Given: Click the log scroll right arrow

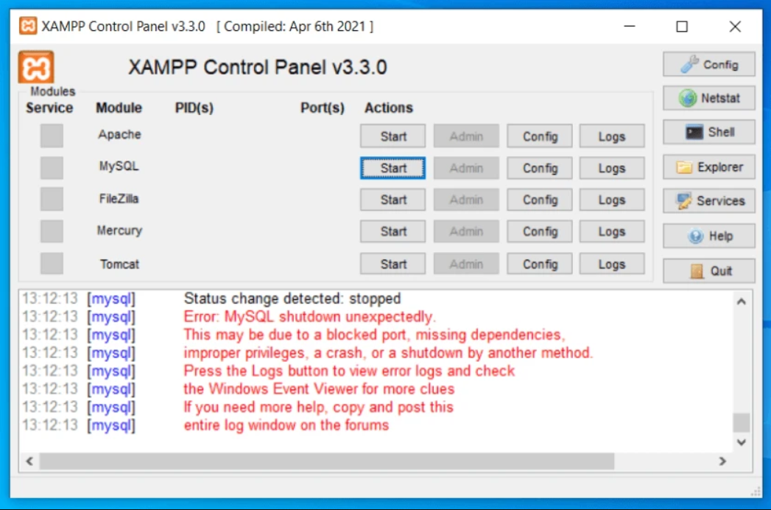Looking at the screenshot, I should (722, 461).
